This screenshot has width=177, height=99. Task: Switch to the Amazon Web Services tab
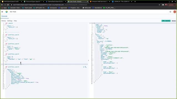pos(100,2)
